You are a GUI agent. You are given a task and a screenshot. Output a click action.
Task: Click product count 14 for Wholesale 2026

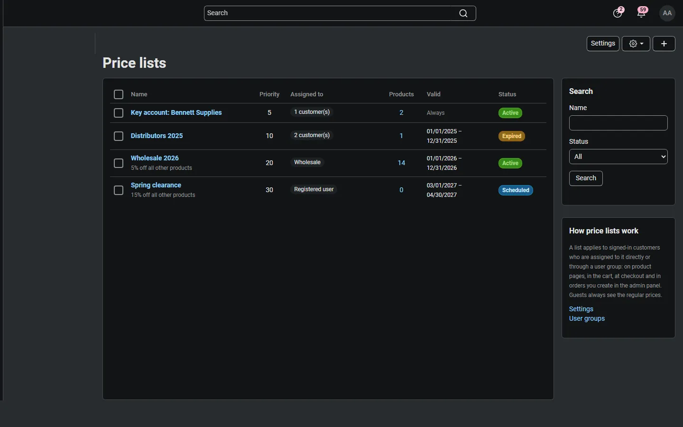(x=402, y=163)
